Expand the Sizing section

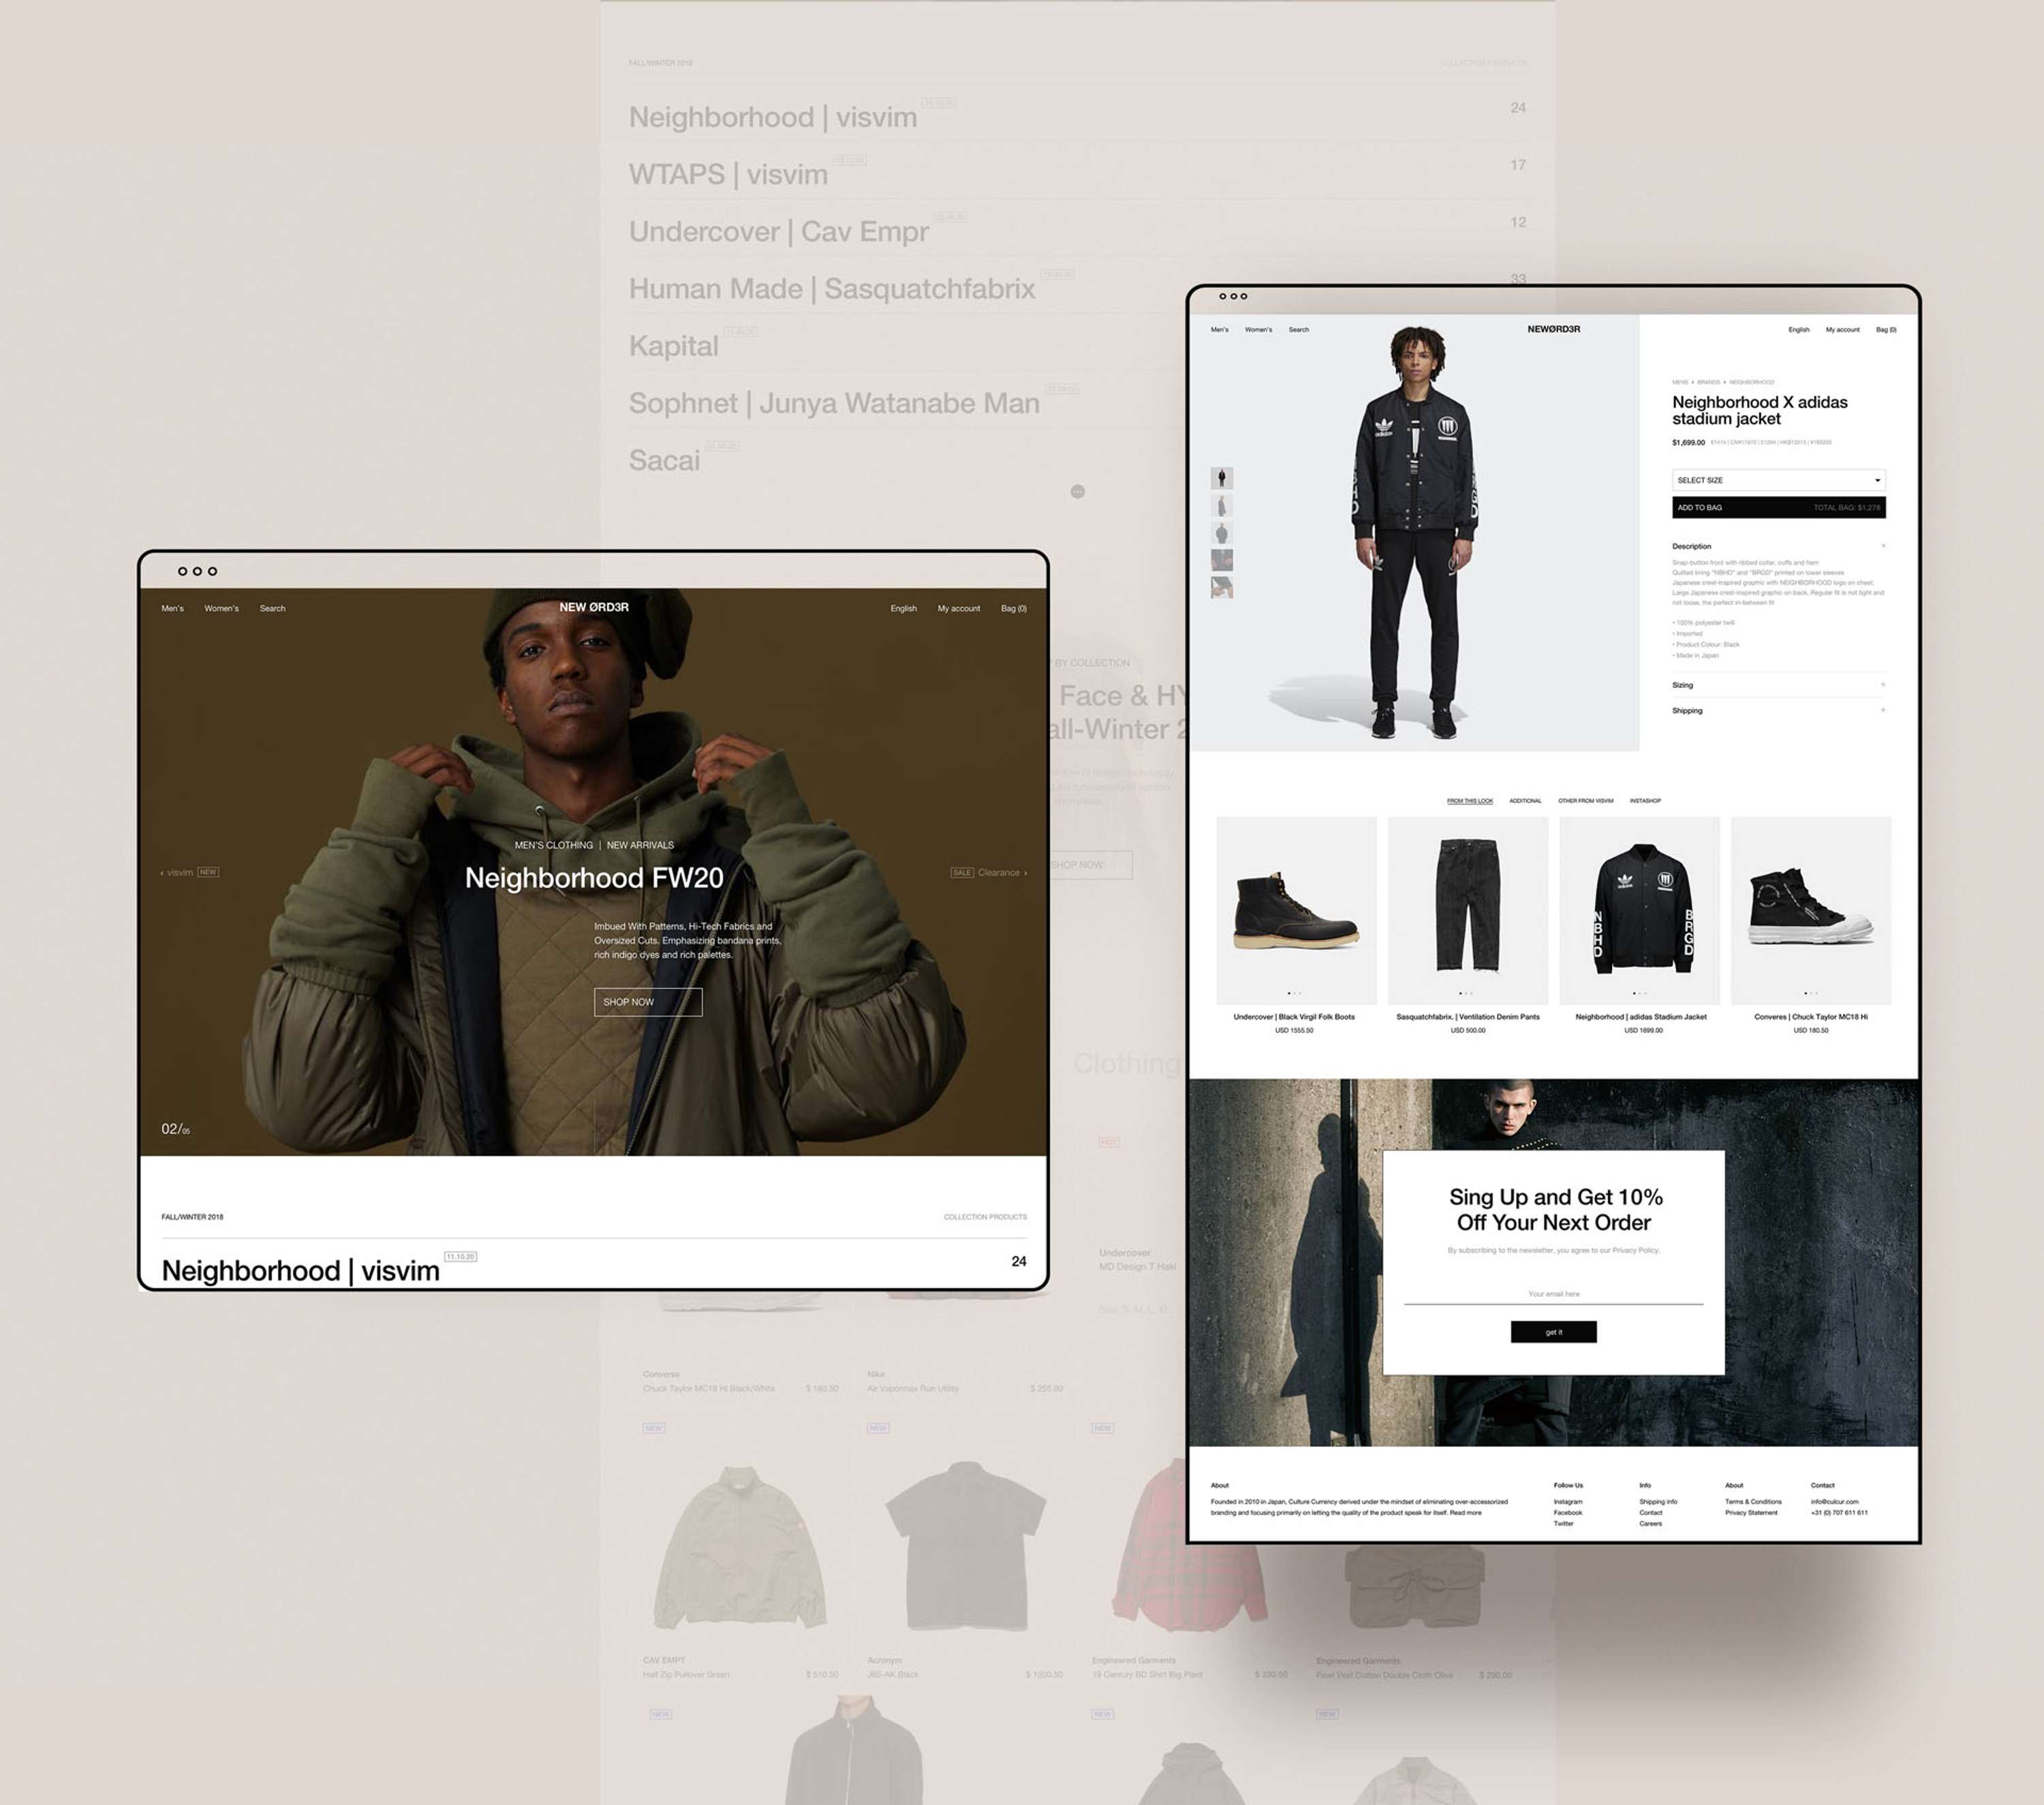tap(1779, 686)
